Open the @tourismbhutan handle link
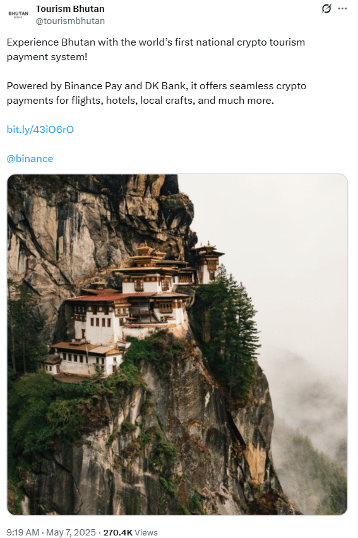This screenshot has width=358, height=538. [x=70, y=21]
